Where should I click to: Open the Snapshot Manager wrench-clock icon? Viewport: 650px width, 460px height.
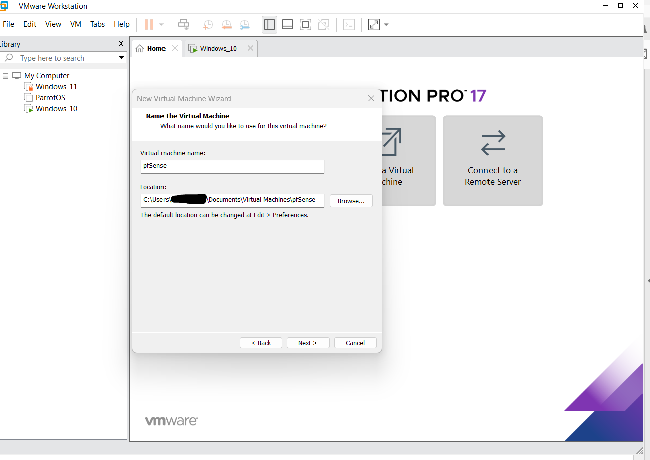[244, 24]
